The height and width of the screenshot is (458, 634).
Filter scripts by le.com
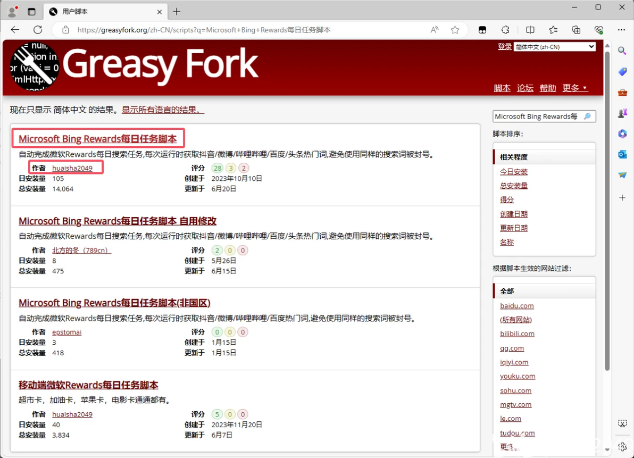point(510,419)
